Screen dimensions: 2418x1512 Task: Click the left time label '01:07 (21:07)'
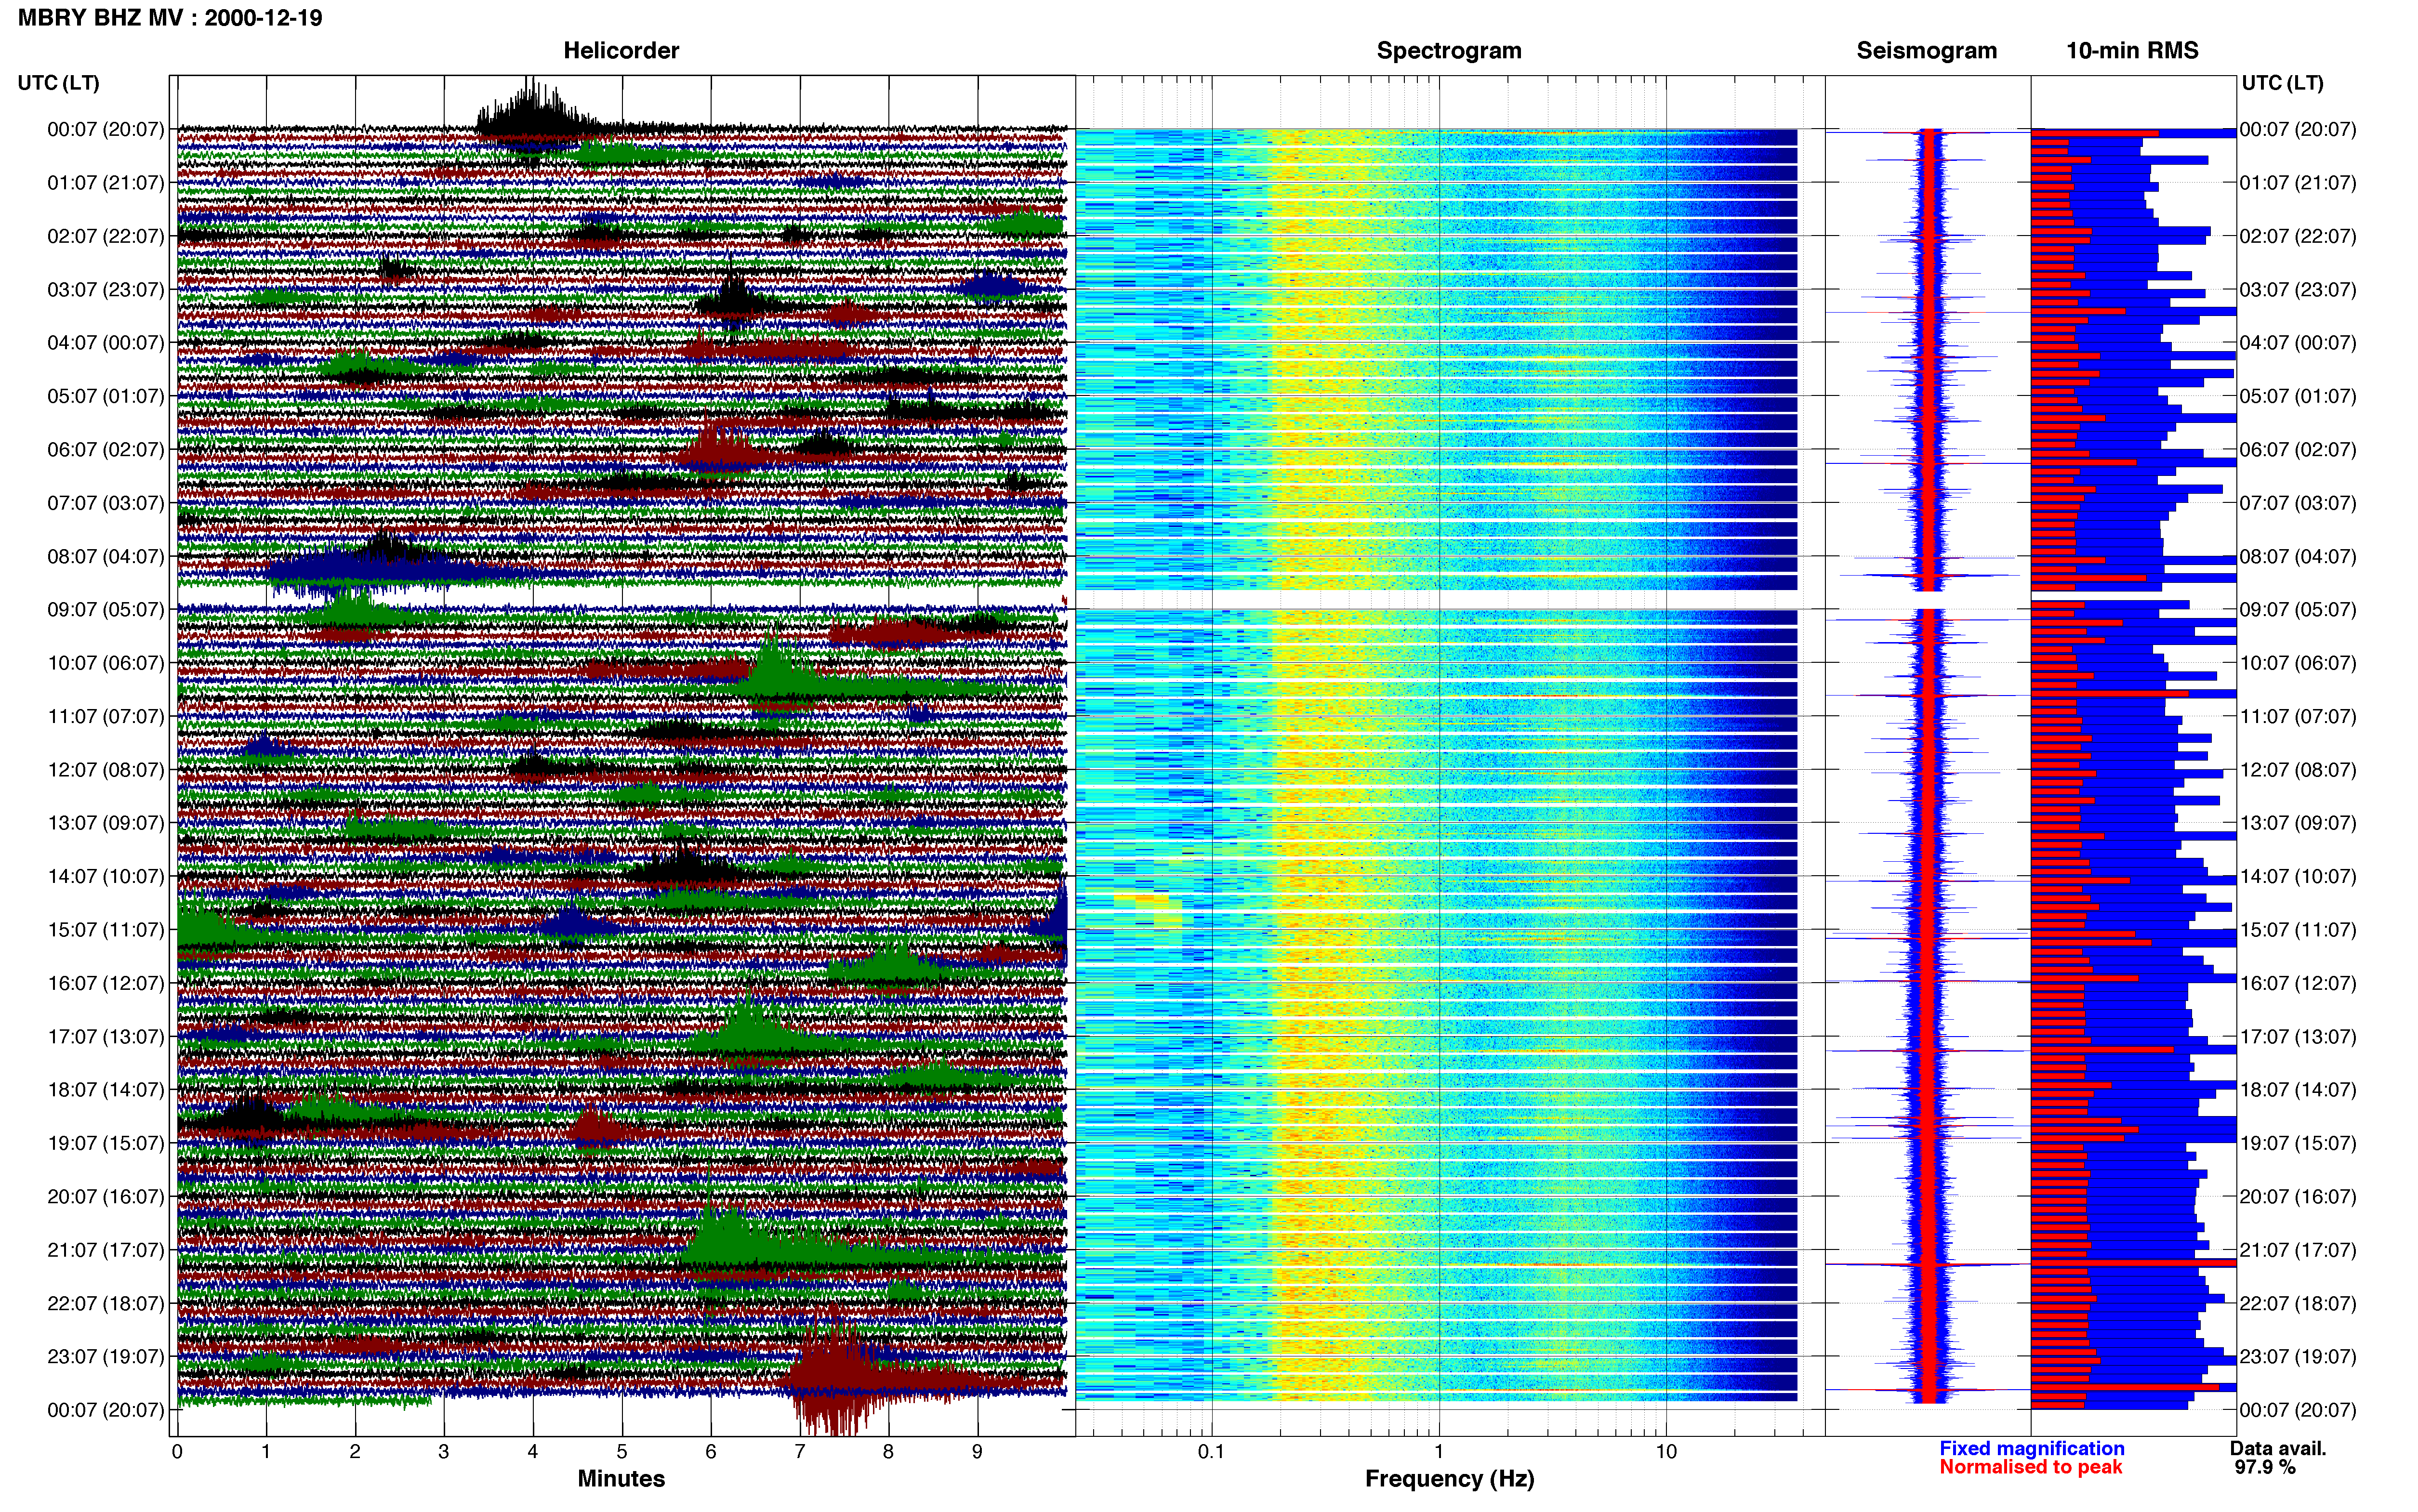point(105,182)
